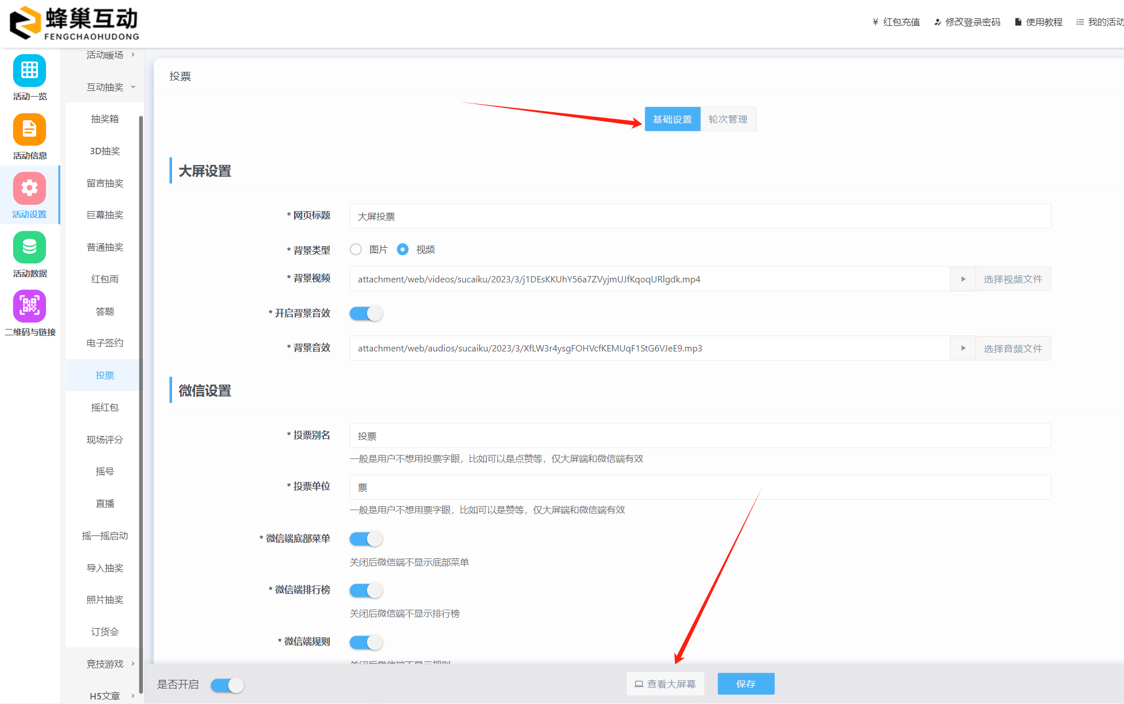
Task: Open 导入抽奖 in the side menu
Action: 105,568
